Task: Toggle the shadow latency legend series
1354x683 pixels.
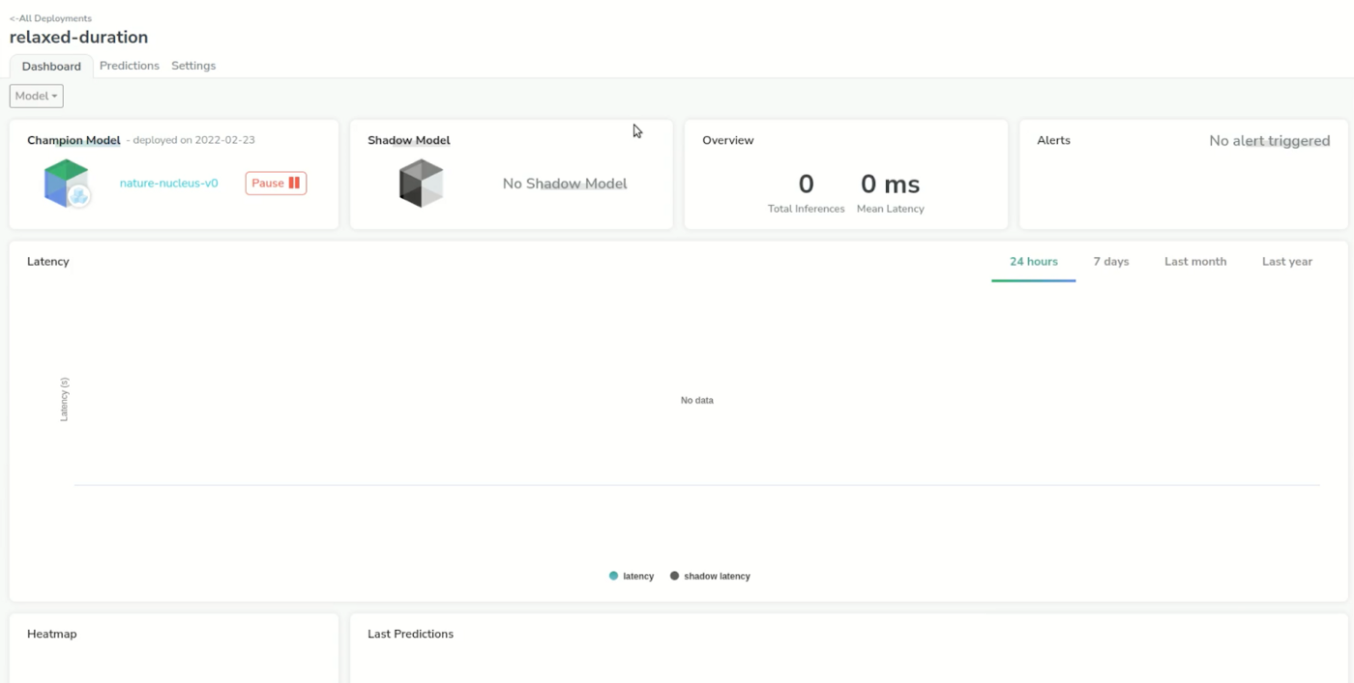Action: pos(710,576)
